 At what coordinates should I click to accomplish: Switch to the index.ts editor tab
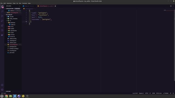coord(29,6)
